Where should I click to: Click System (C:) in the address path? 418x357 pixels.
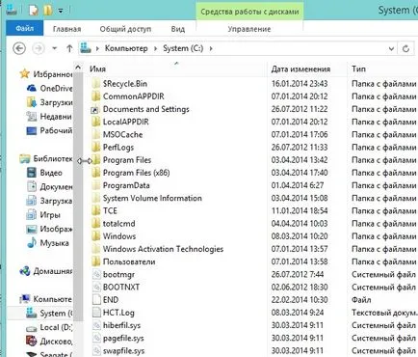[183, 48]
